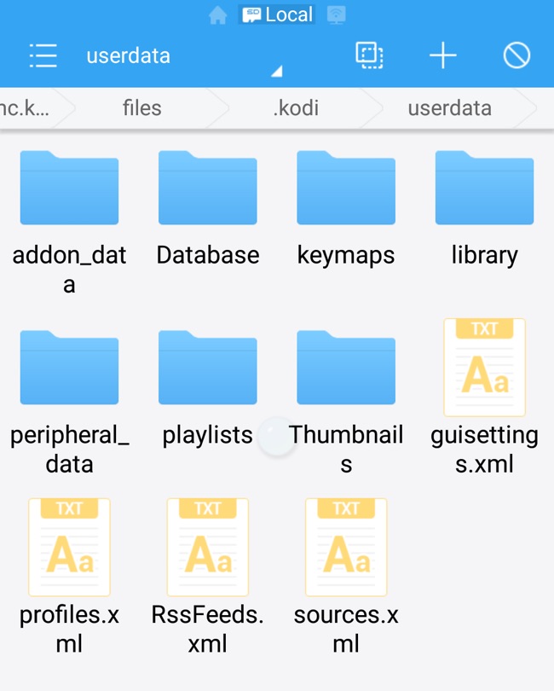Image resolution: width=554 pixels, height=691 pixels.
Task: Tap the plus icon to create new
Action: click(x=442, y=56)
